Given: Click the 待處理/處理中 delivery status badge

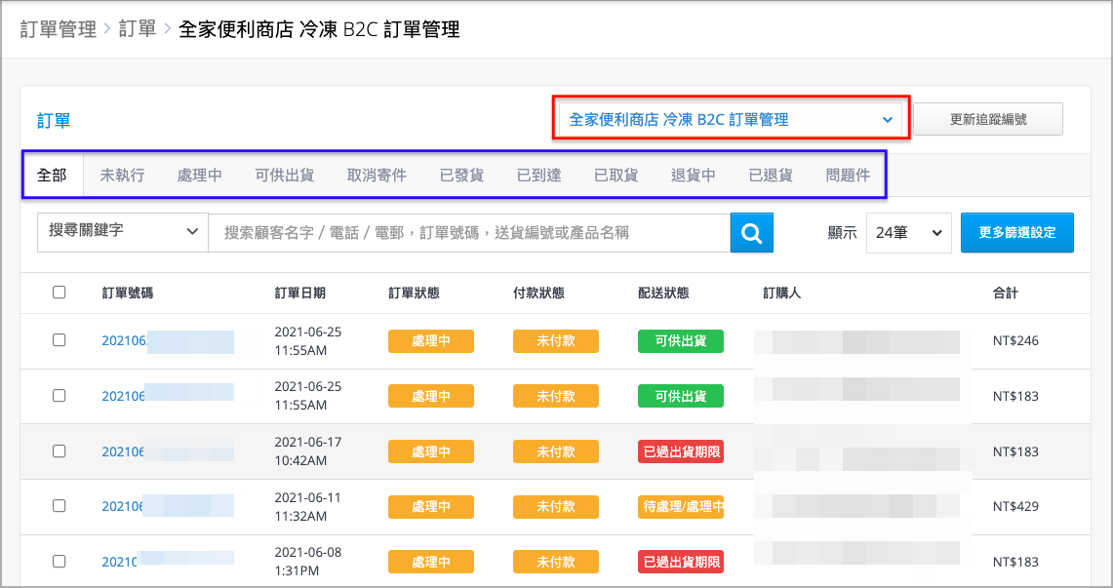Looking at the screenshot, I should point(681,506).
